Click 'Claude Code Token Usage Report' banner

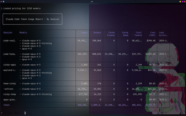[32, 19]
